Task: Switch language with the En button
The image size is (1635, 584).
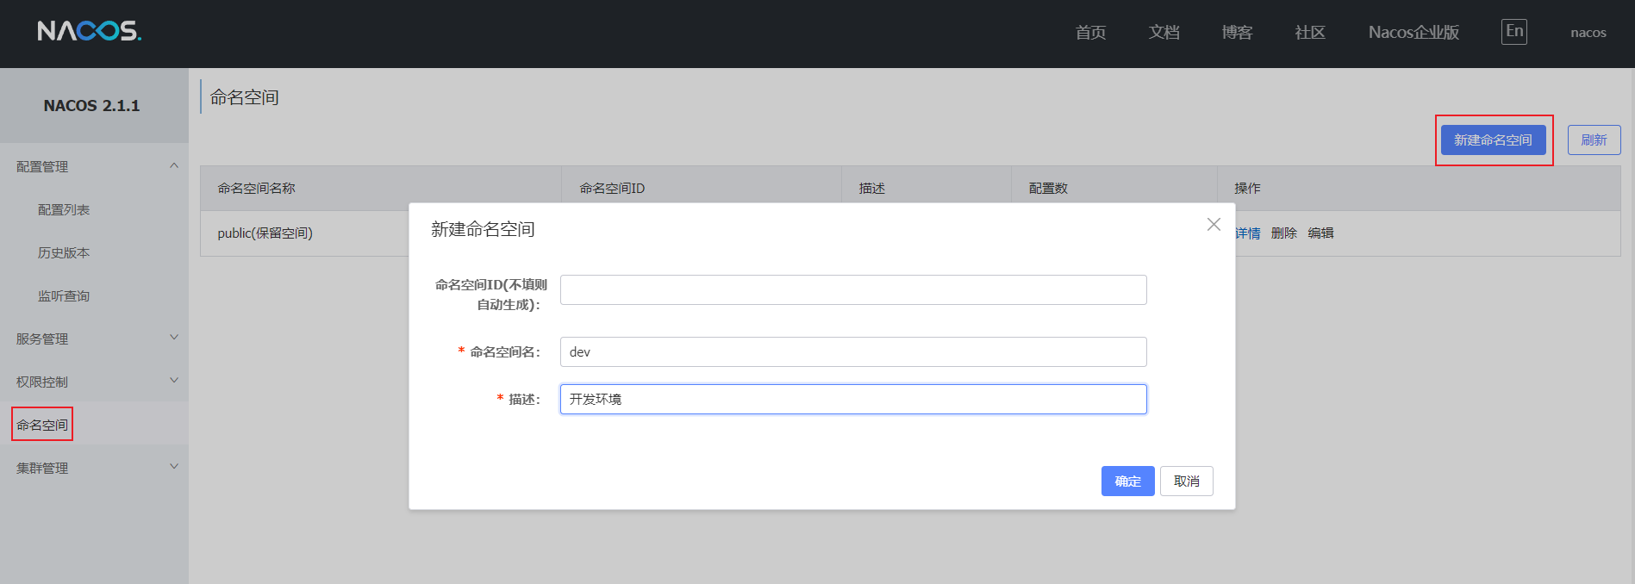Action: (x=1514, y=32)
